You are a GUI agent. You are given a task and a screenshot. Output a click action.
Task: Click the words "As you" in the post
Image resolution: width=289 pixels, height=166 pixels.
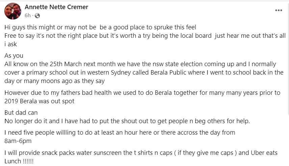[14, 56]
